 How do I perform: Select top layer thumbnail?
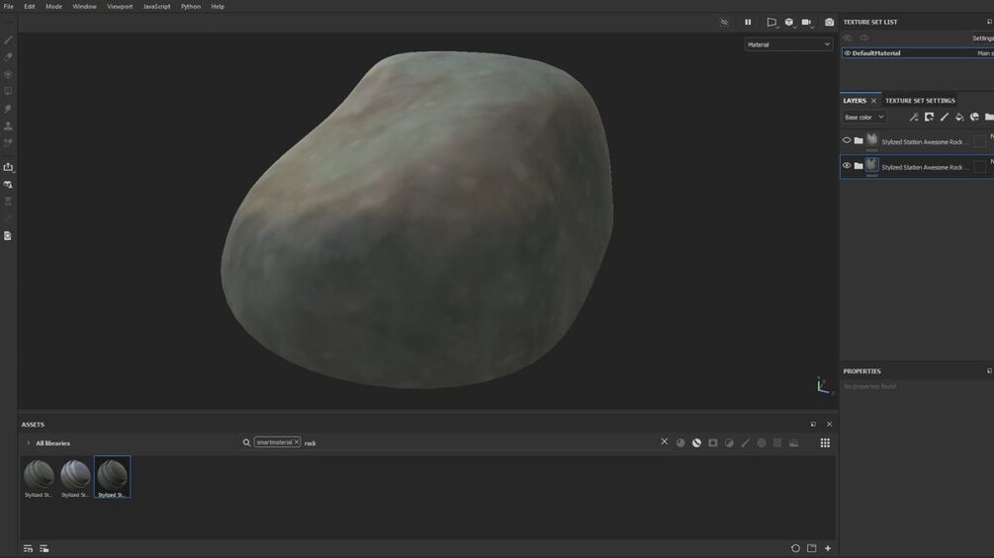coord(872,140)
